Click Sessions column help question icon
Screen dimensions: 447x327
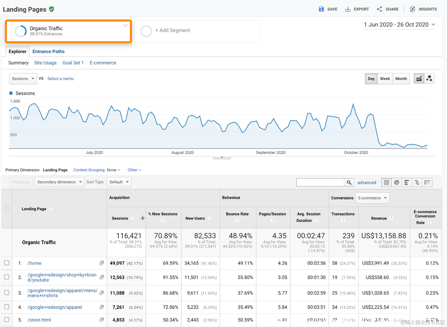(x=133, y=218)
